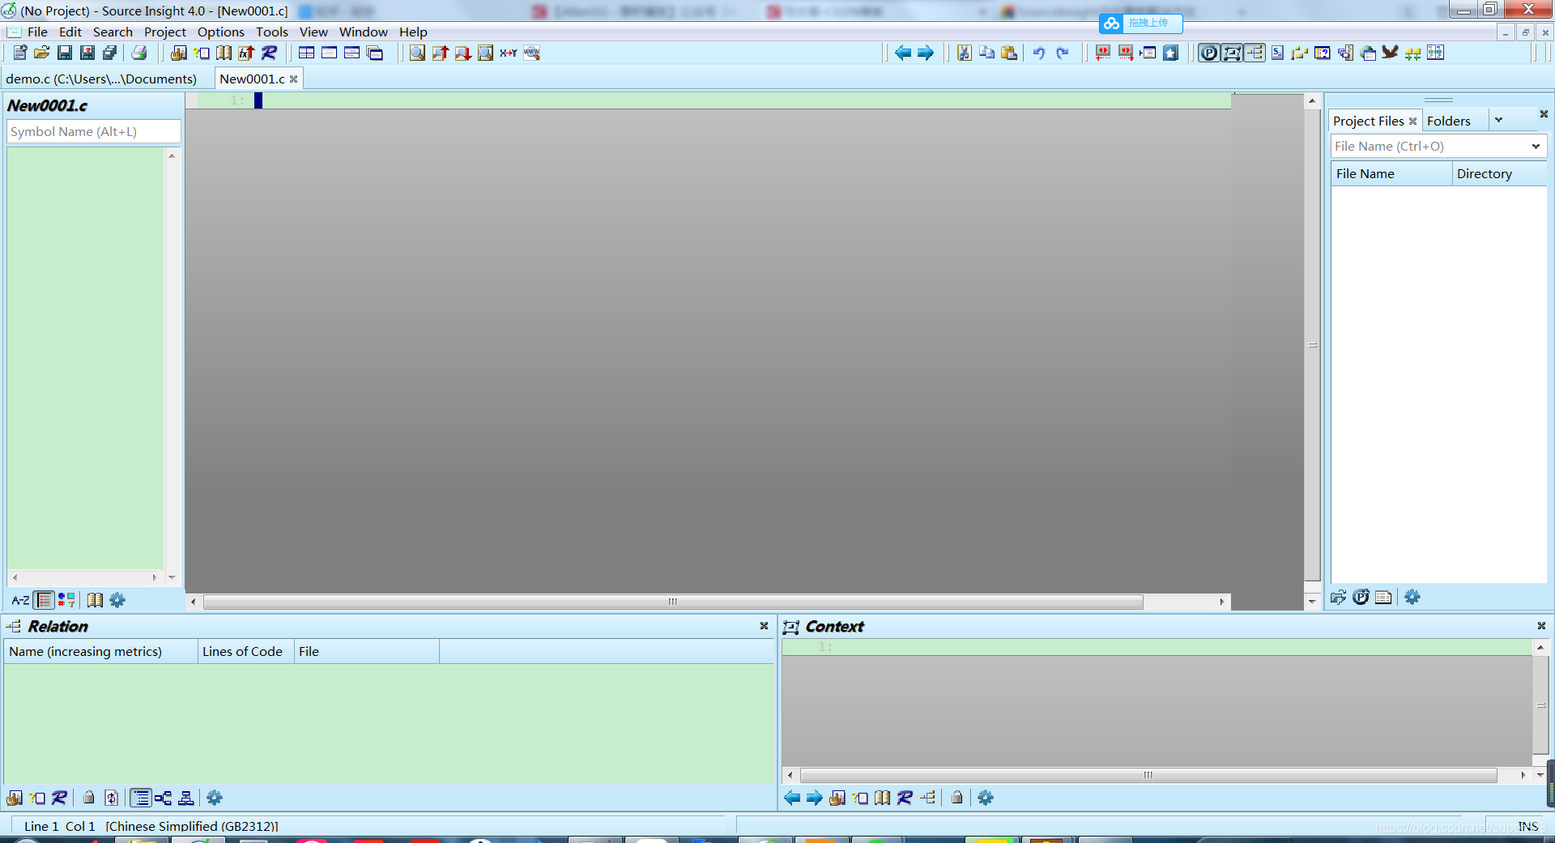The height and width of the screenshot is (843, 1555).
Task: Click the Search Backward icon with up arrow
Action: (440, 53)
